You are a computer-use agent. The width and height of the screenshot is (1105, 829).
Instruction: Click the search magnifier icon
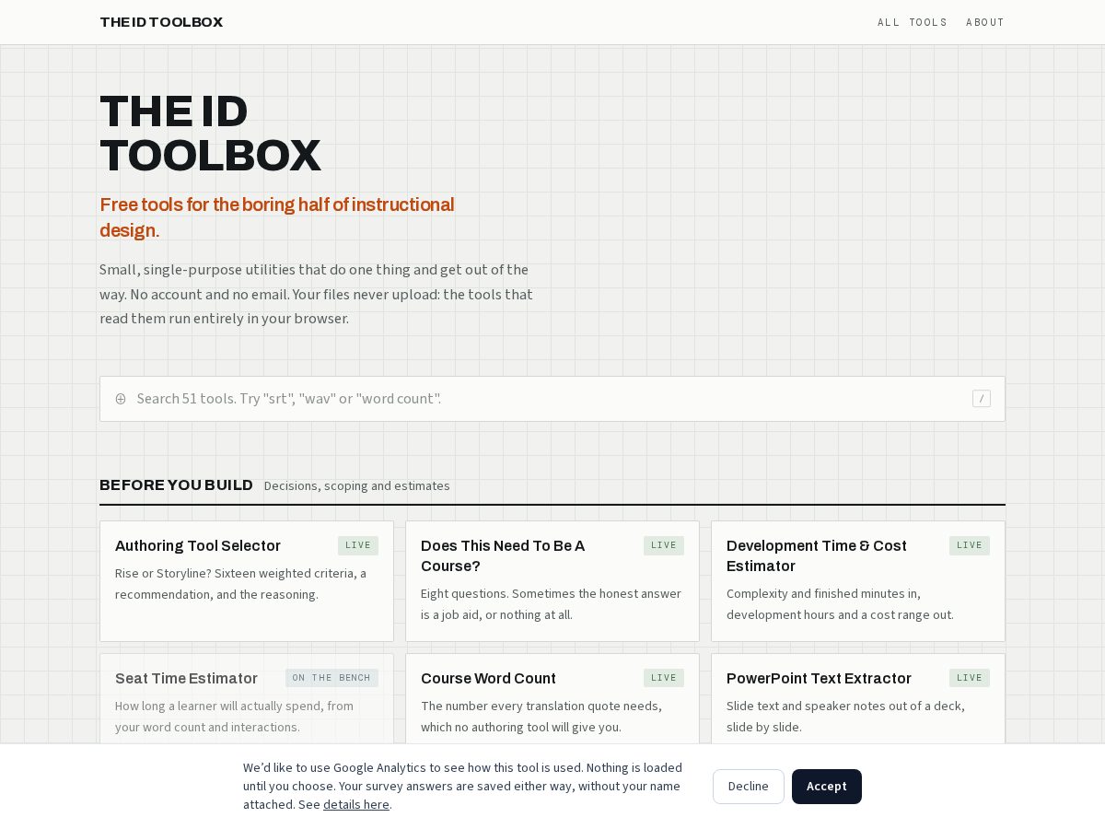tap(121, 399)
